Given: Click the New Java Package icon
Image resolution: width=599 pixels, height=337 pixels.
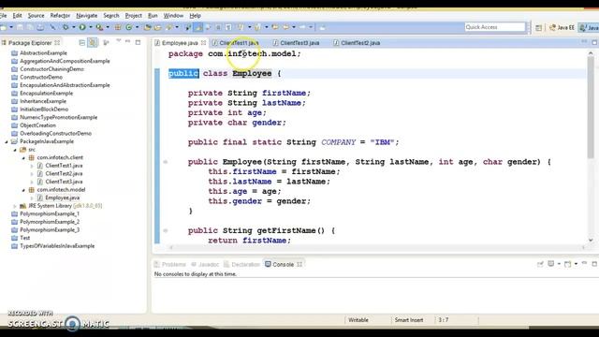Looking at the screenshot, I should click(x=118, y=27).
